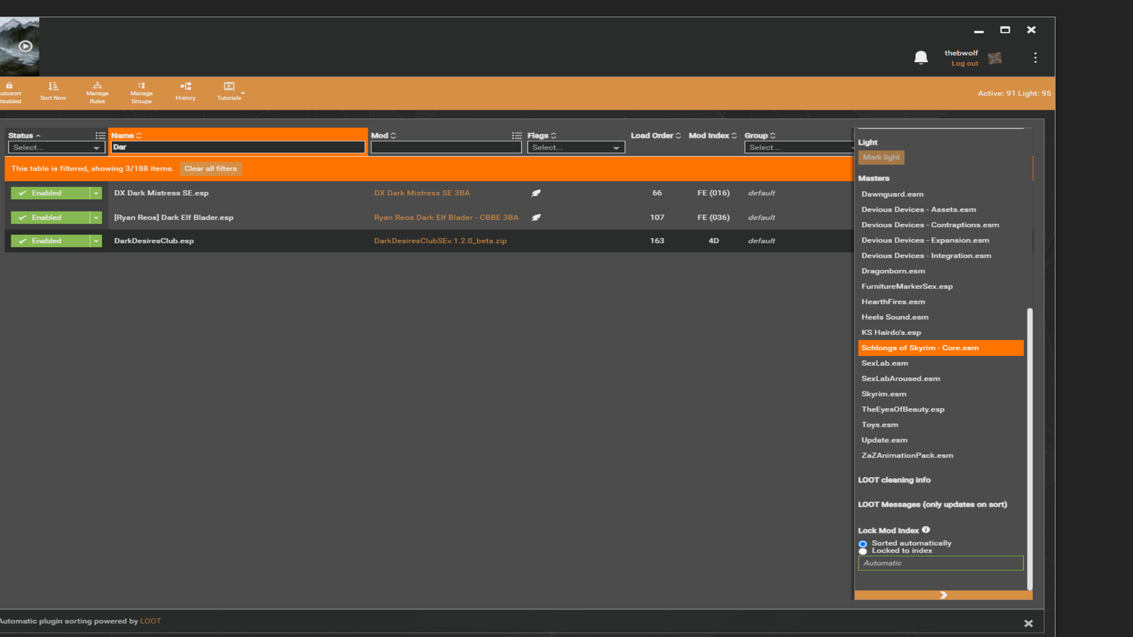Select Skyrim.esm in Masters list
This screenshot has height=637, width=1133.
(x=883, y=394)
